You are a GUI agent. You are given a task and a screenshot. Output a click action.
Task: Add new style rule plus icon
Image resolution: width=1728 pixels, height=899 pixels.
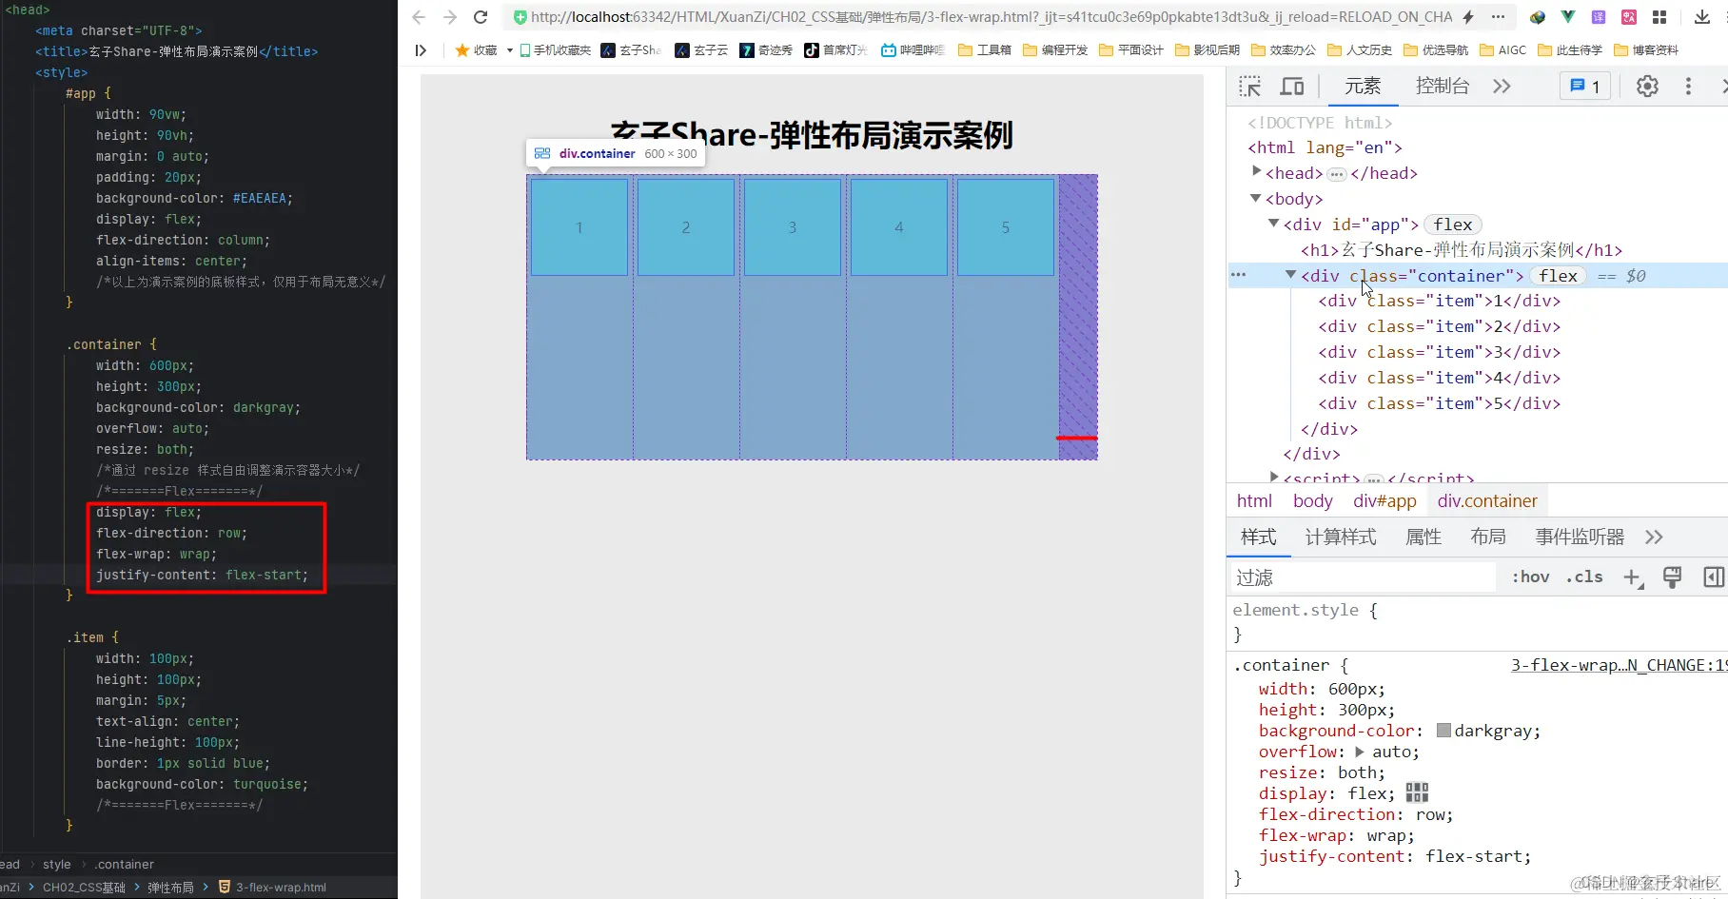[x=1633, y=577]
